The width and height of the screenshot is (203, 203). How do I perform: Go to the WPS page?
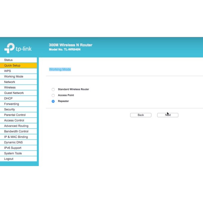tap(7, 71)
